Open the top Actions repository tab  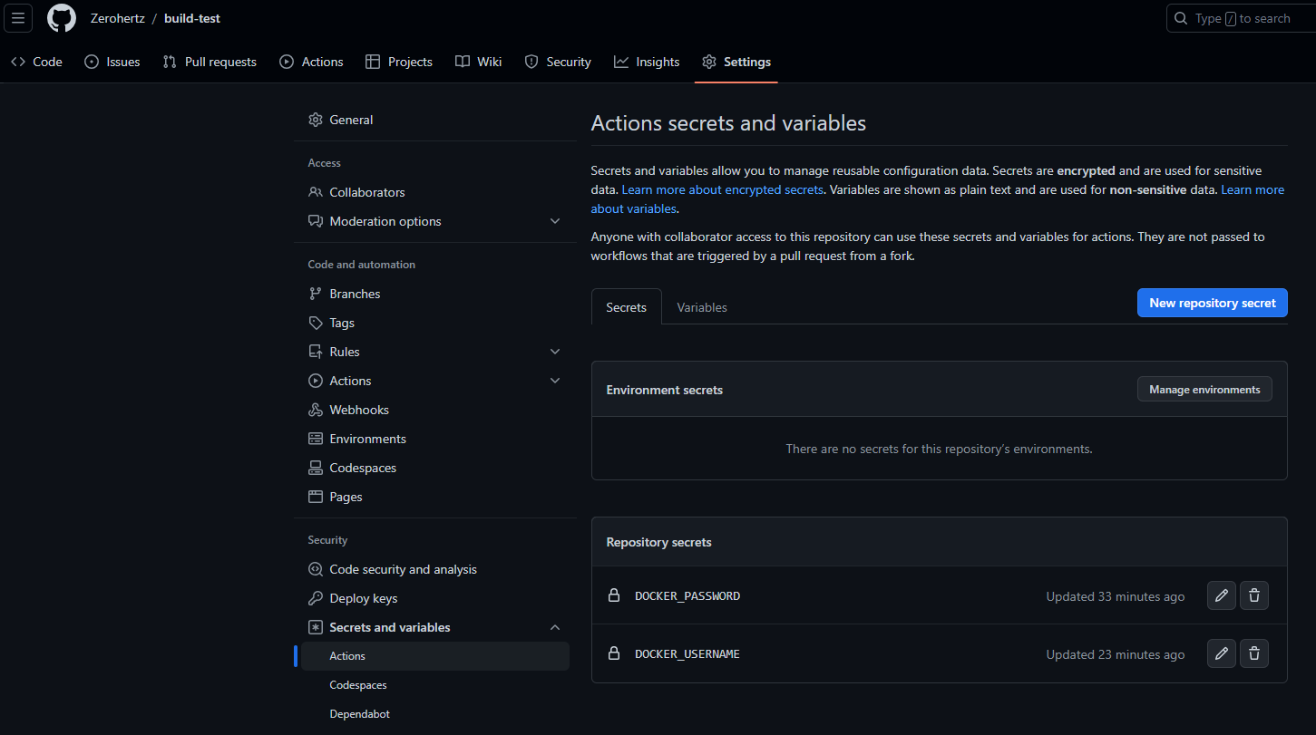[311, 62]
